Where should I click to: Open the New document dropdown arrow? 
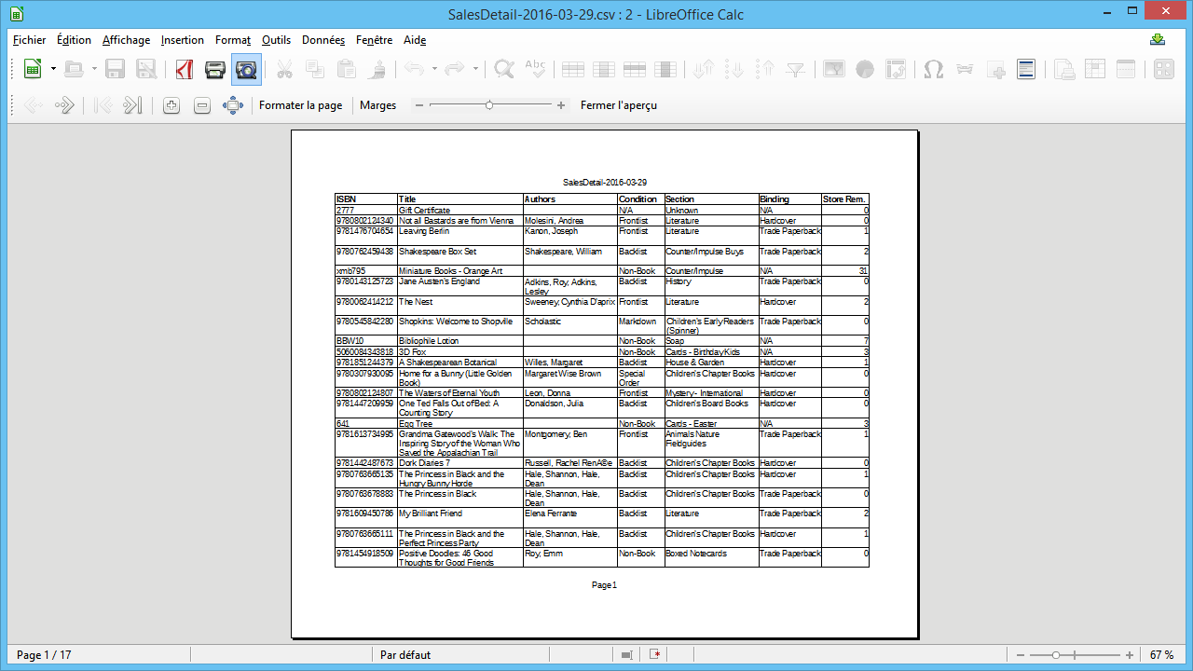tap(53, 69)
